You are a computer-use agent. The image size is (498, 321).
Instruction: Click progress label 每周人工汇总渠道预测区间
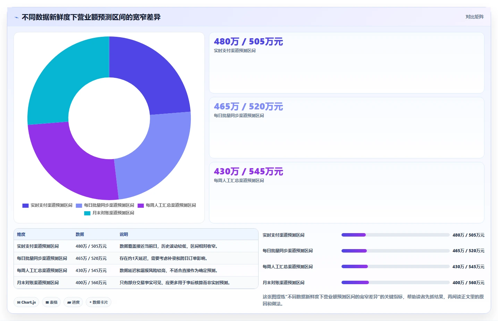[288, 267]
